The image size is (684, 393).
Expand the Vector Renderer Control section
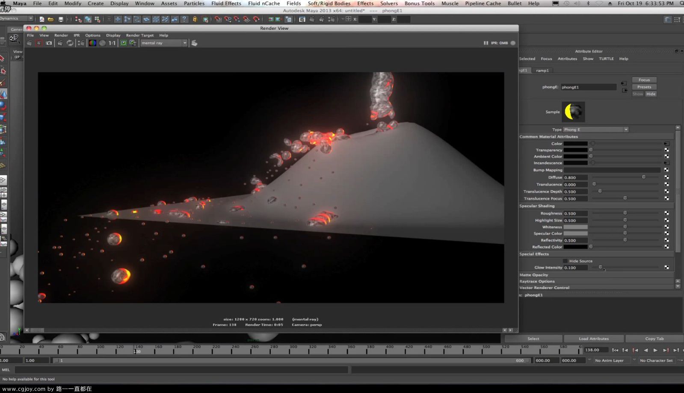click(596, 288)
